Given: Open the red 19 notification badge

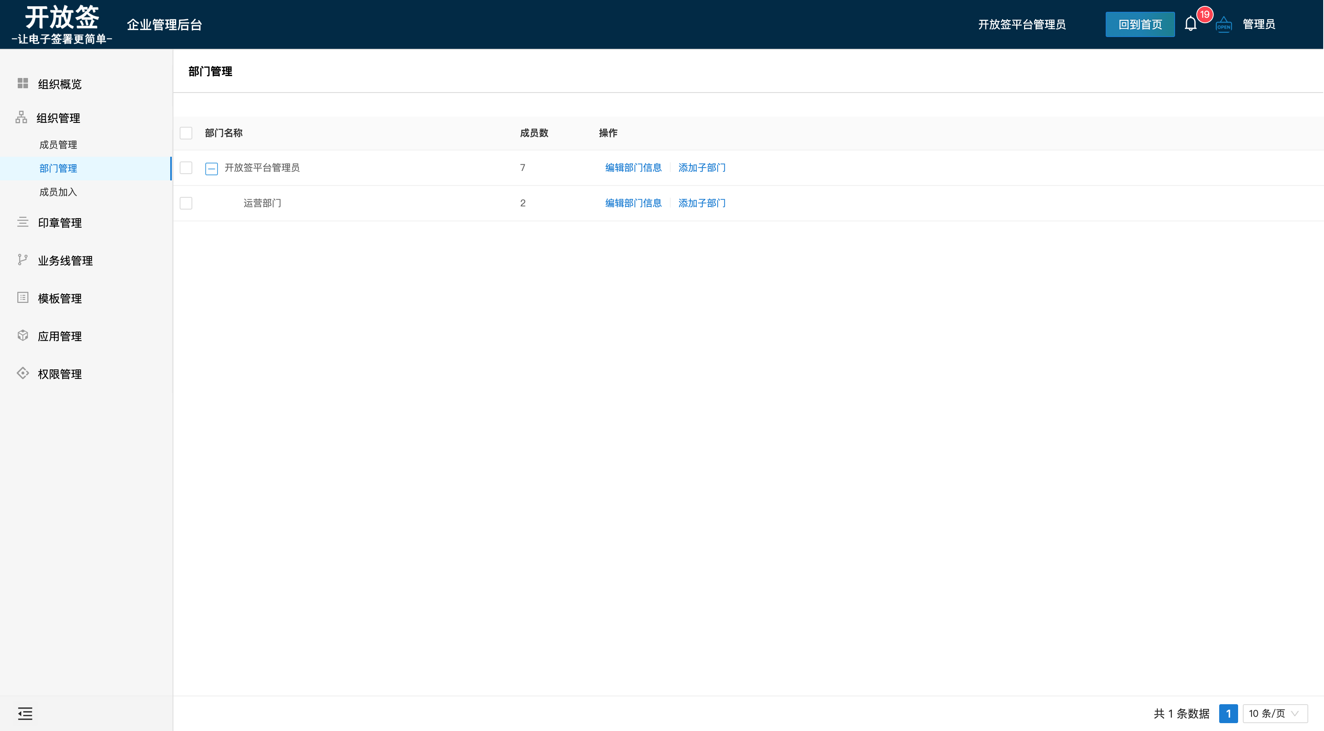Looking at the screenshot, I should point(1205,15).
